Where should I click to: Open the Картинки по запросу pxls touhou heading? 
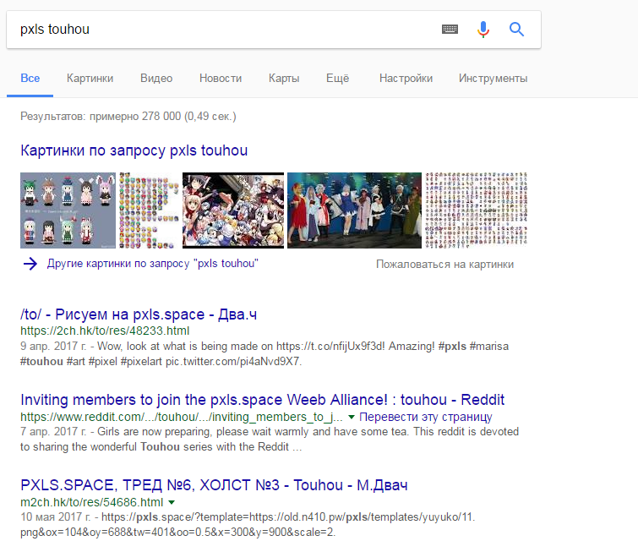pos(134,150)
